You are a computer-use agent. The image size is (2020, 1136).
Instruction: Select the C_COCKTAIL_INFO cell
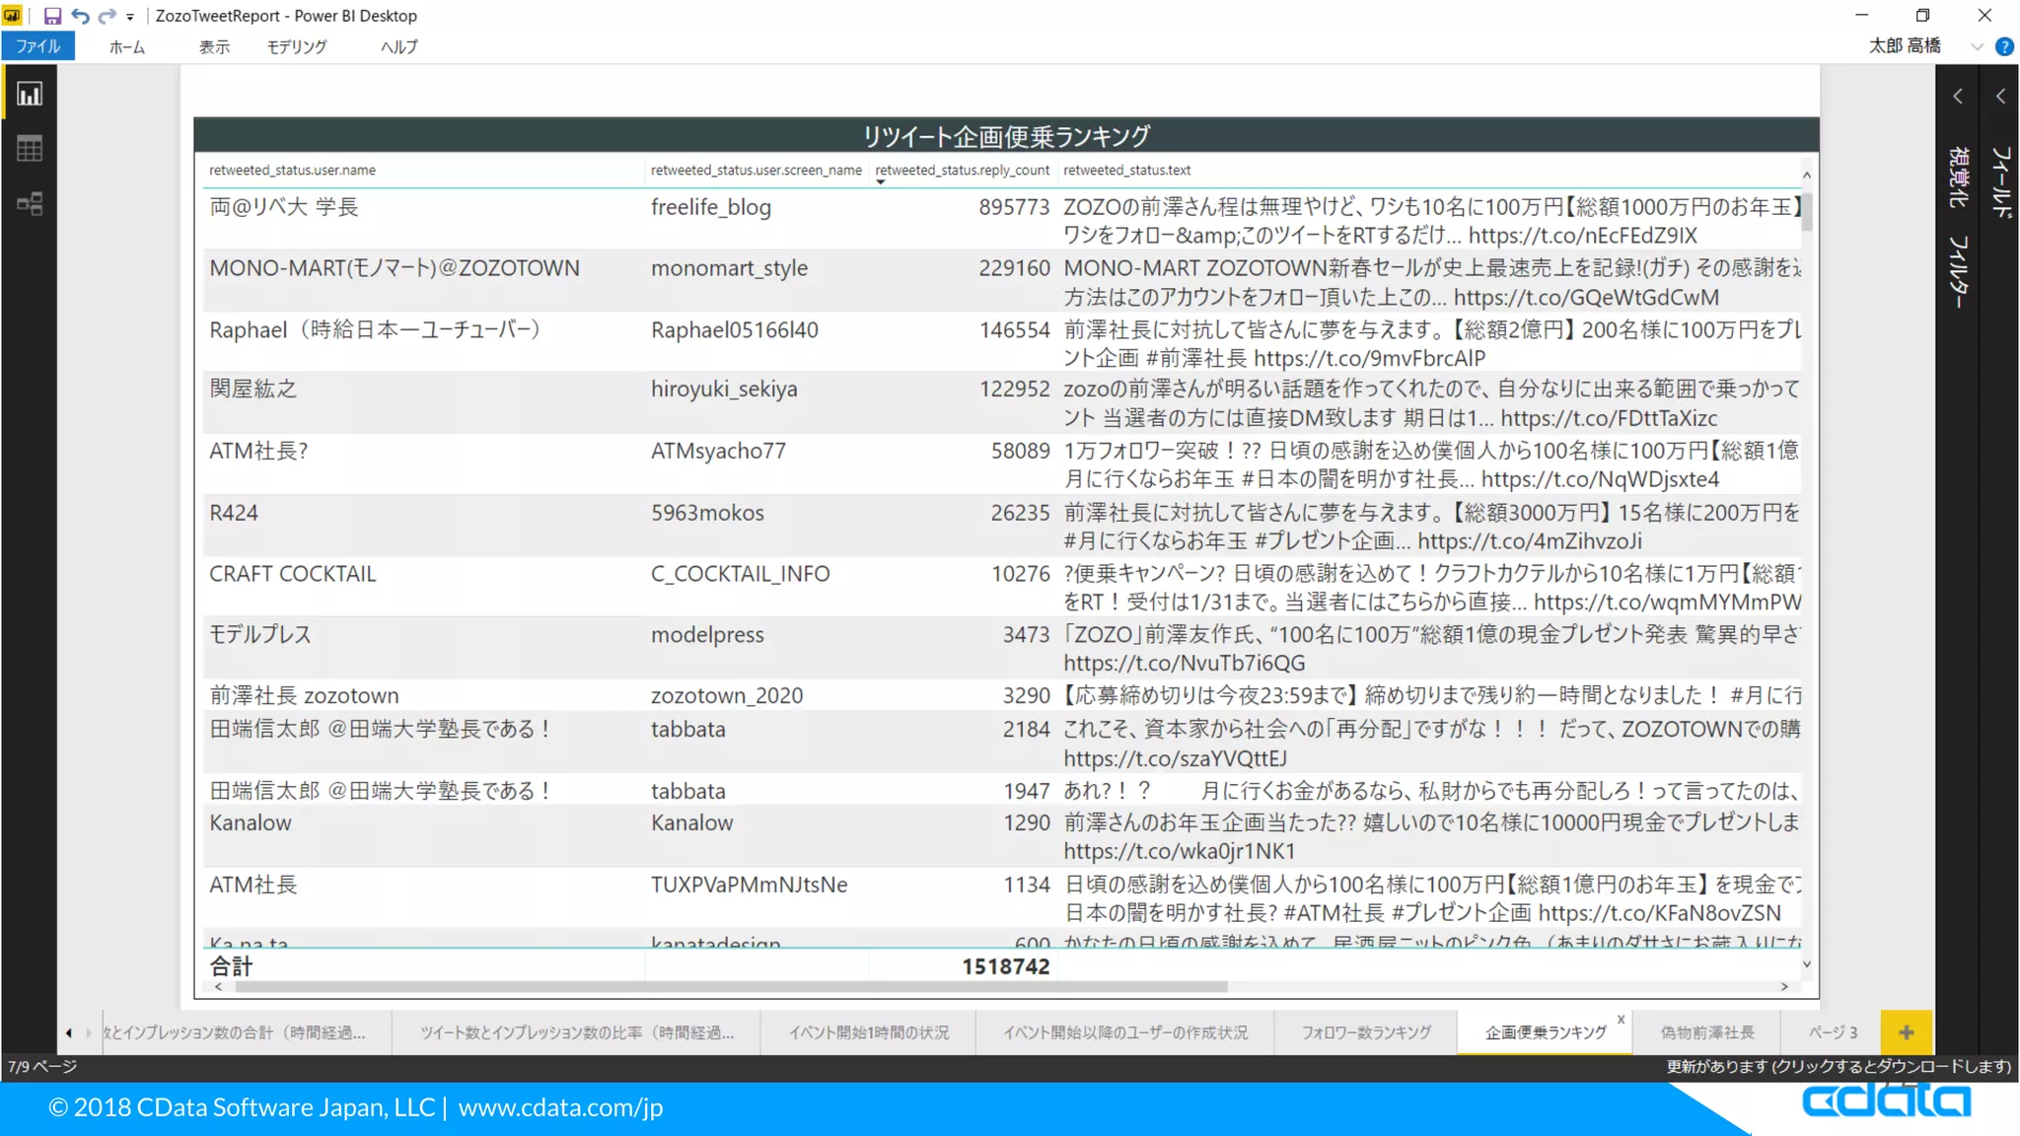741,574
